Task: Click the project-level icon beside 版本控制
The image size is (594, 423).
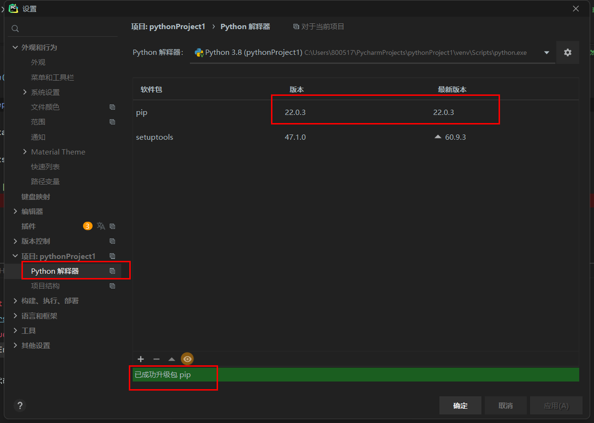Action: (113, 241)
